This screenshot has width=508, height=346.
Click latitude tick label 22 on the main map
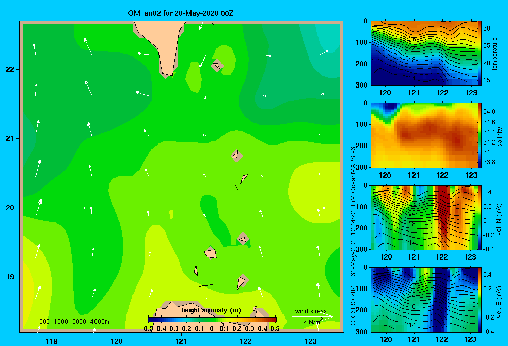click(10, 70)
